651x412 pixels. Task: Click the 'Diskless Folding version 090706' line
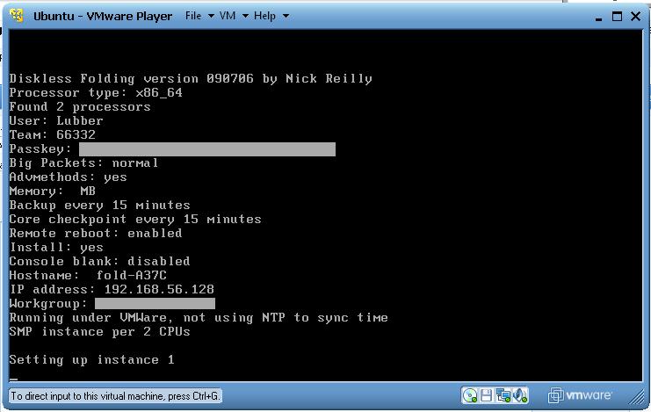(x=191, y=78)
